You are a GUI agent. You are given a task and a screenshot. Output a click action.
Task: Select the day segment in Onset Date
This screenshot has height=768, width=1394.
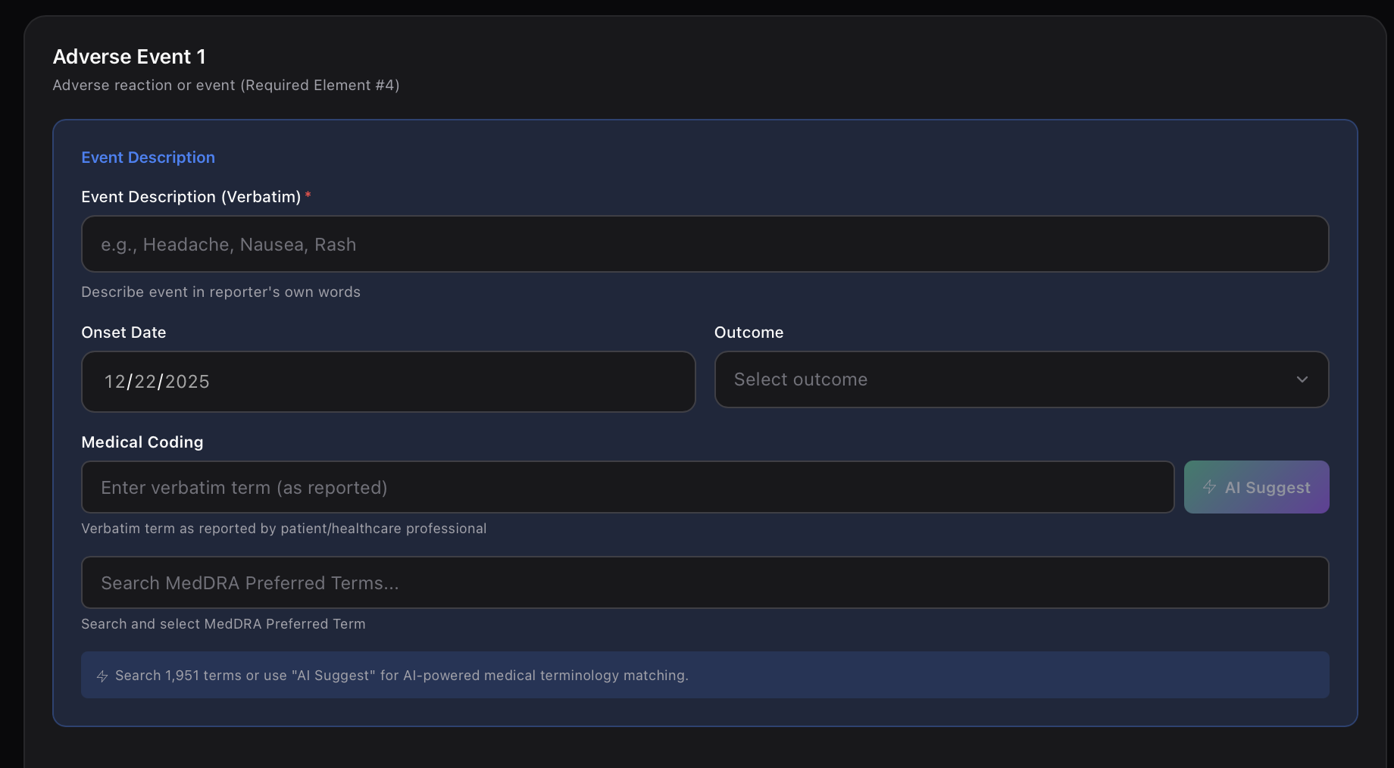coord(145,382)
